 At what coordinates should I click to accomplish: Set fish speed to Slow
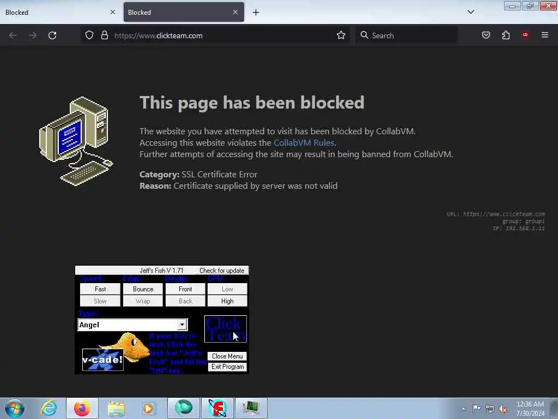point(100,301)
